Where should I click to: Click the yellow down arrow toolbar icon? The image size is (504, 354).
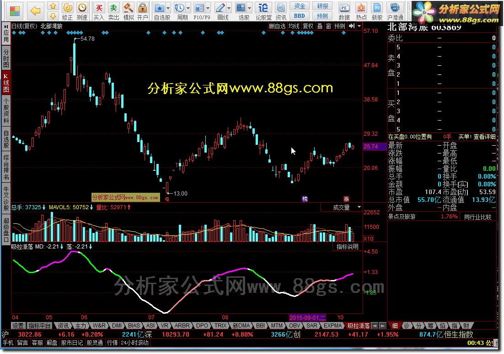[x=53, y=16]
